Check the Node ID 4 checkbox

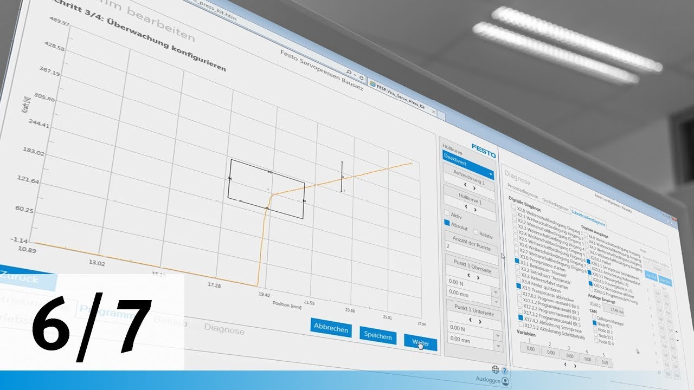click(597, 341)
